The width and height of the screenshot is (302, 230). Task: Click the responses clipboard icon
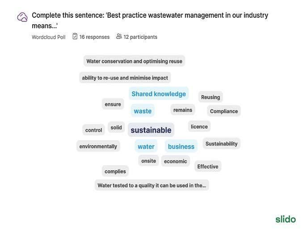[x=75, y=37]
